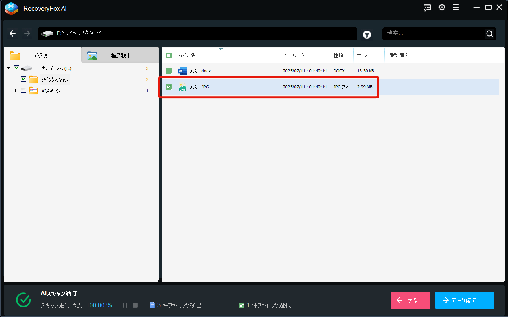Select the ローカルディスク (E:) tree item

click(53, 68)
